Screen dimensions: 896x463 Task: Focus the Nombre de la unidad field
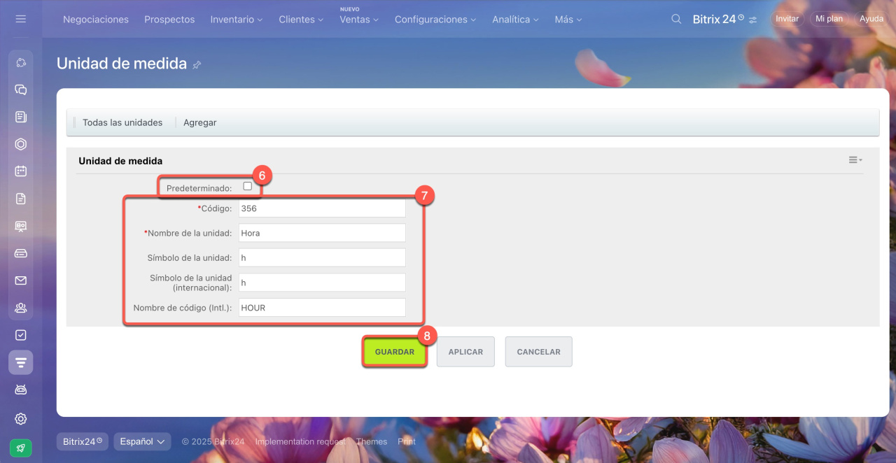pos(322,233)
